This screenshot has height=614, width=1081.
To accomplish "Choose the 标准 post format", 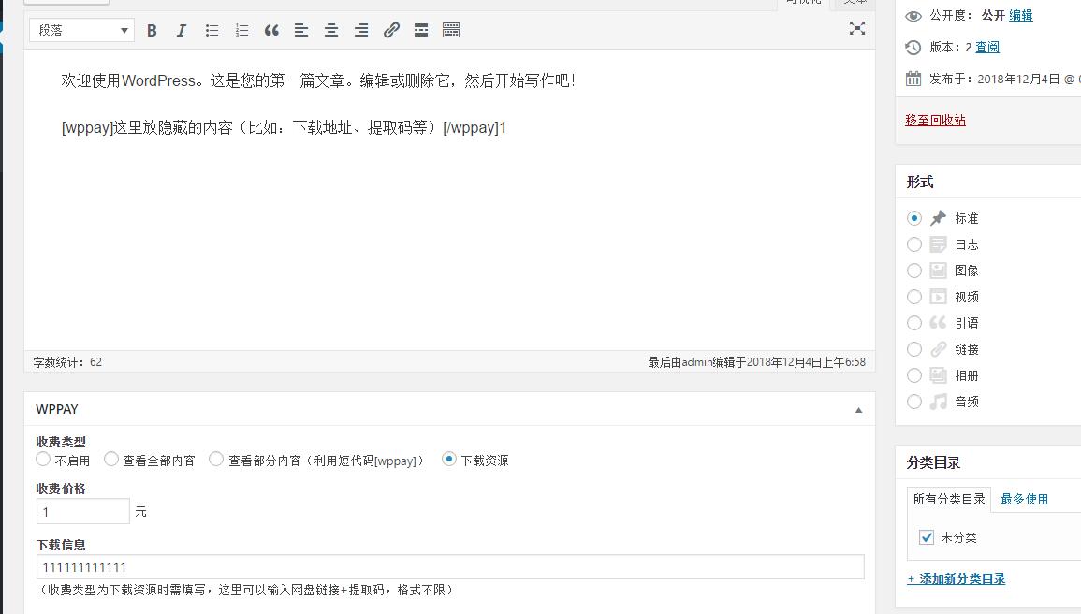I will pos(914,218).
